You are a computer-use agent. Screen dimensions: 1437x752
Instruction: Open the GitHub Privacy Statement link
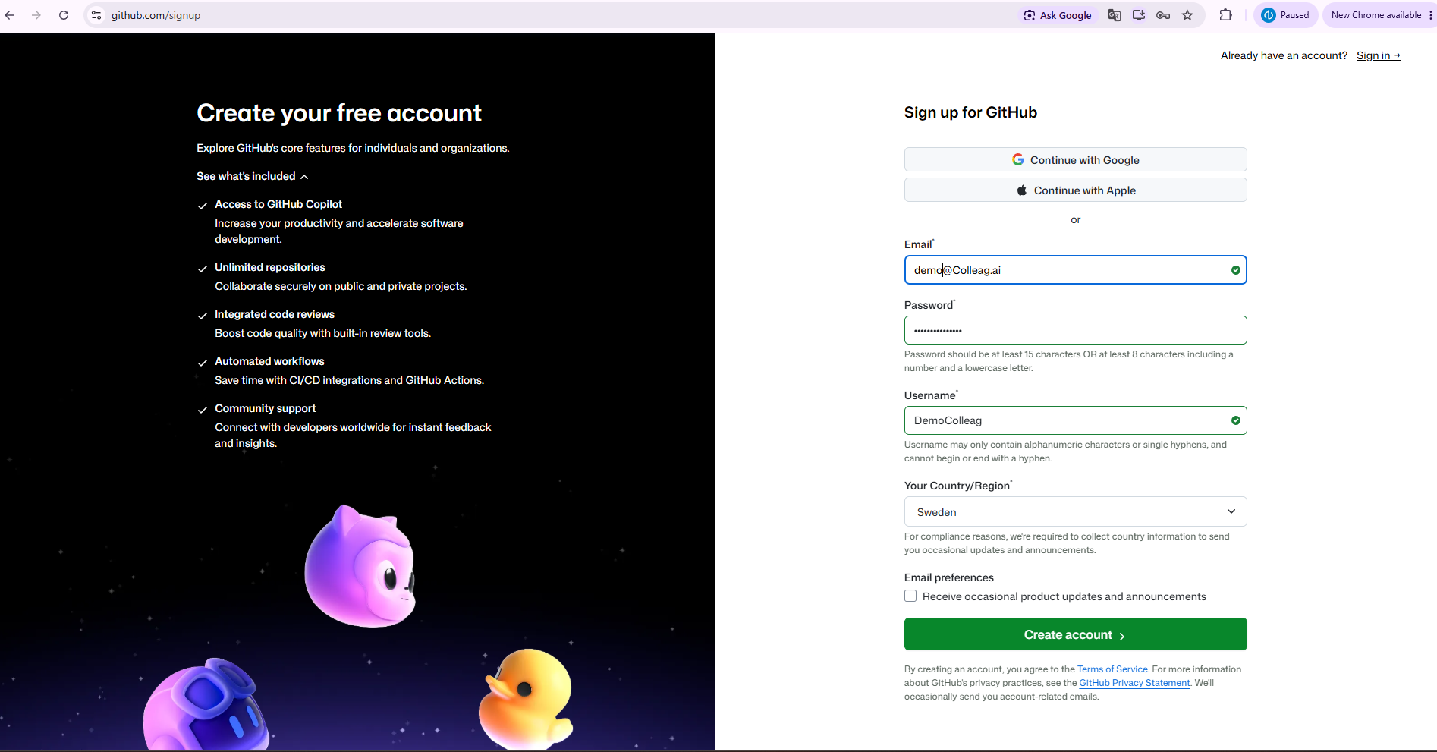tap(1134, 683)
